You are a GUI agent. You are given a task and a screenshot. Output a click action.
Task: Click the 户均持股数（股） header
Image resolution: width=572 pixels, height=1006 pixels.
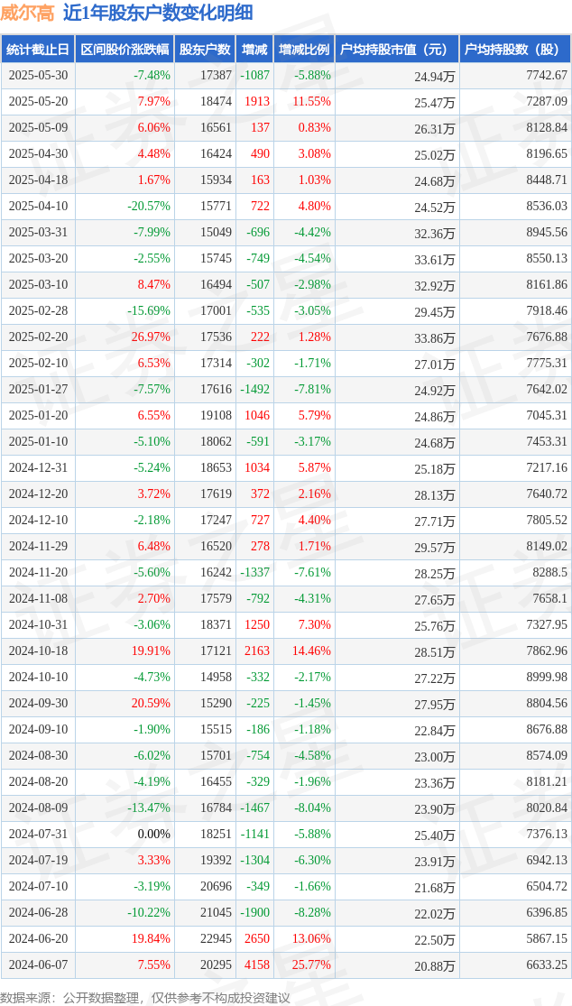(515, 50)
